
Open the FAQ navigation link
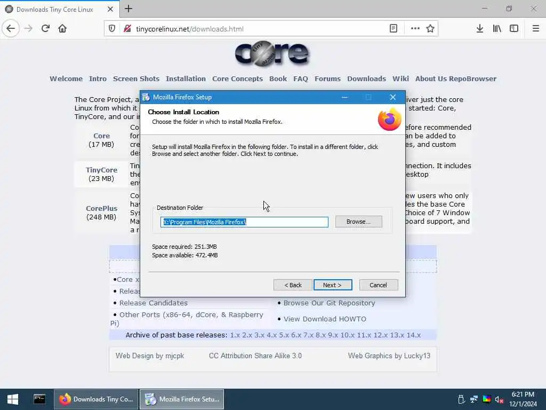[x=301, y=79]
